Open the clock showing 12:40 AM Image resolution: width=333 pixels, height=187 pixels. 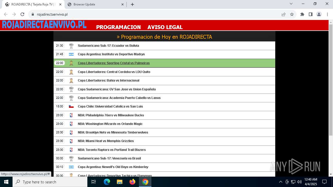[311, 182]
